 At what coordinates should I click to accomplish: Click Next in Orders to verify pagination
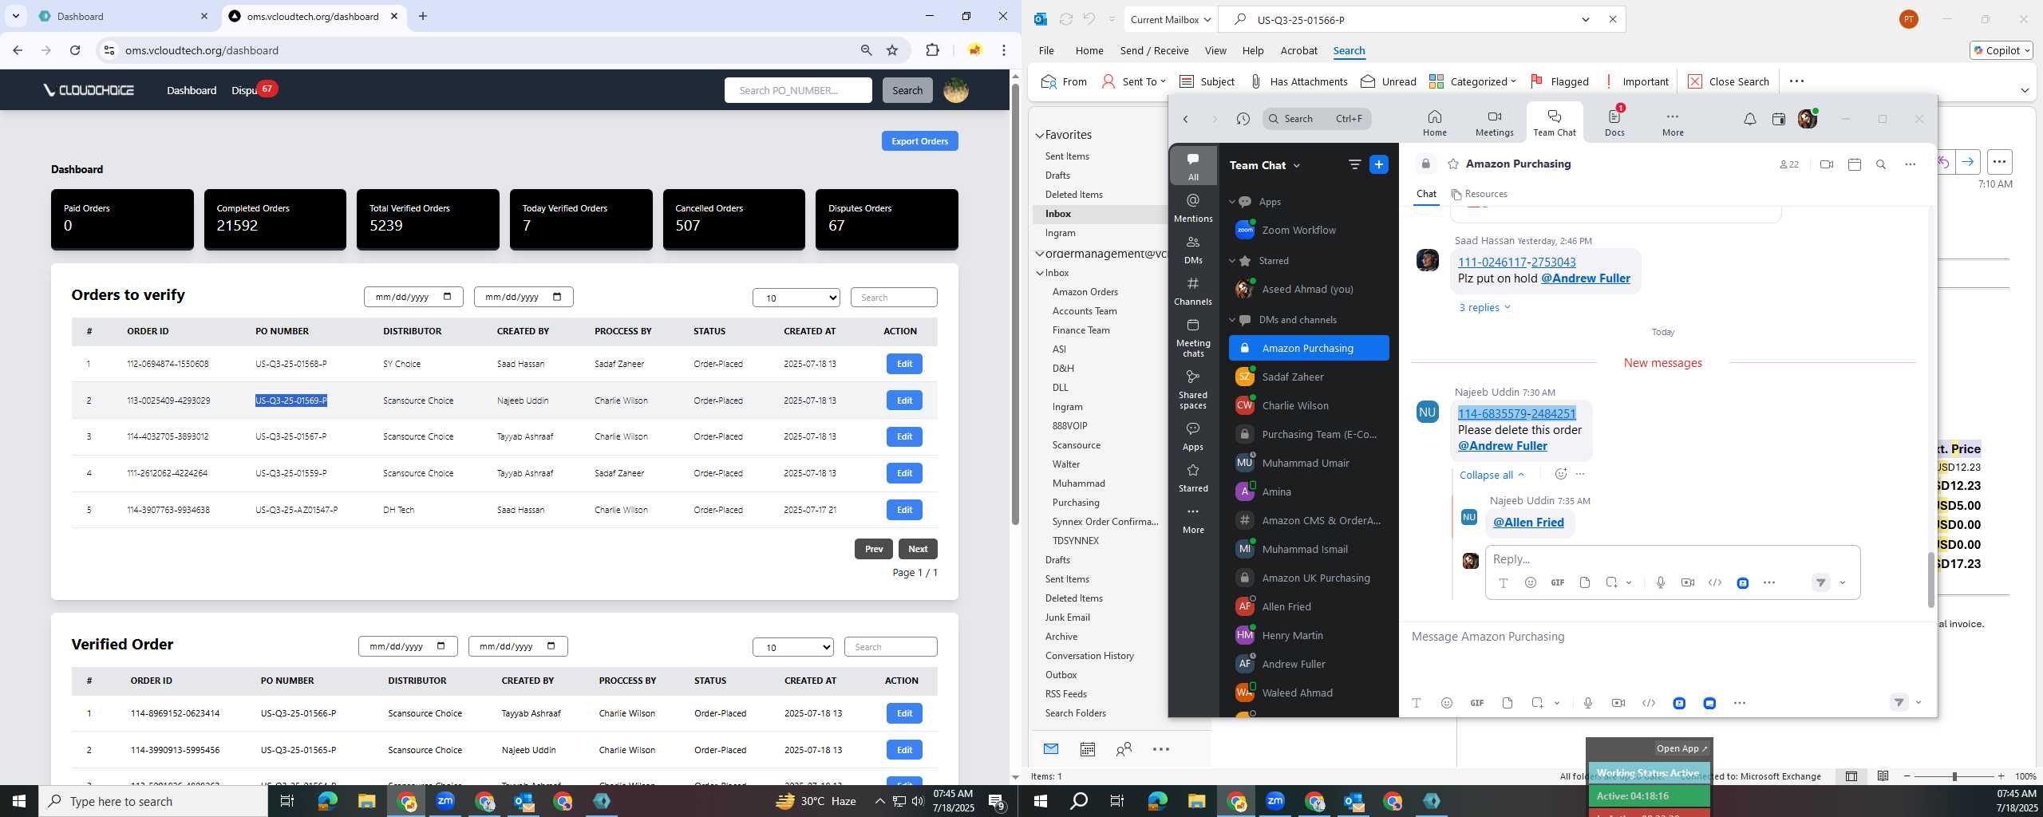918,549
